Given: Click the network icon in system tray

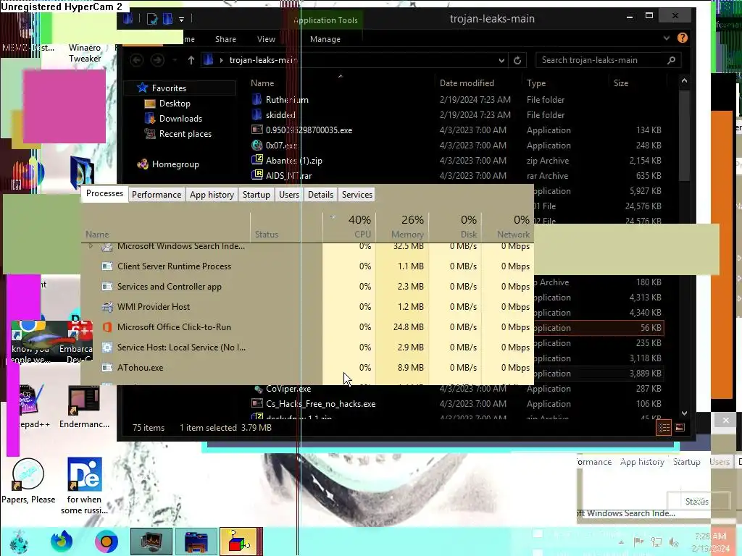Looking at the screenshot, I should tap(656, 542).
